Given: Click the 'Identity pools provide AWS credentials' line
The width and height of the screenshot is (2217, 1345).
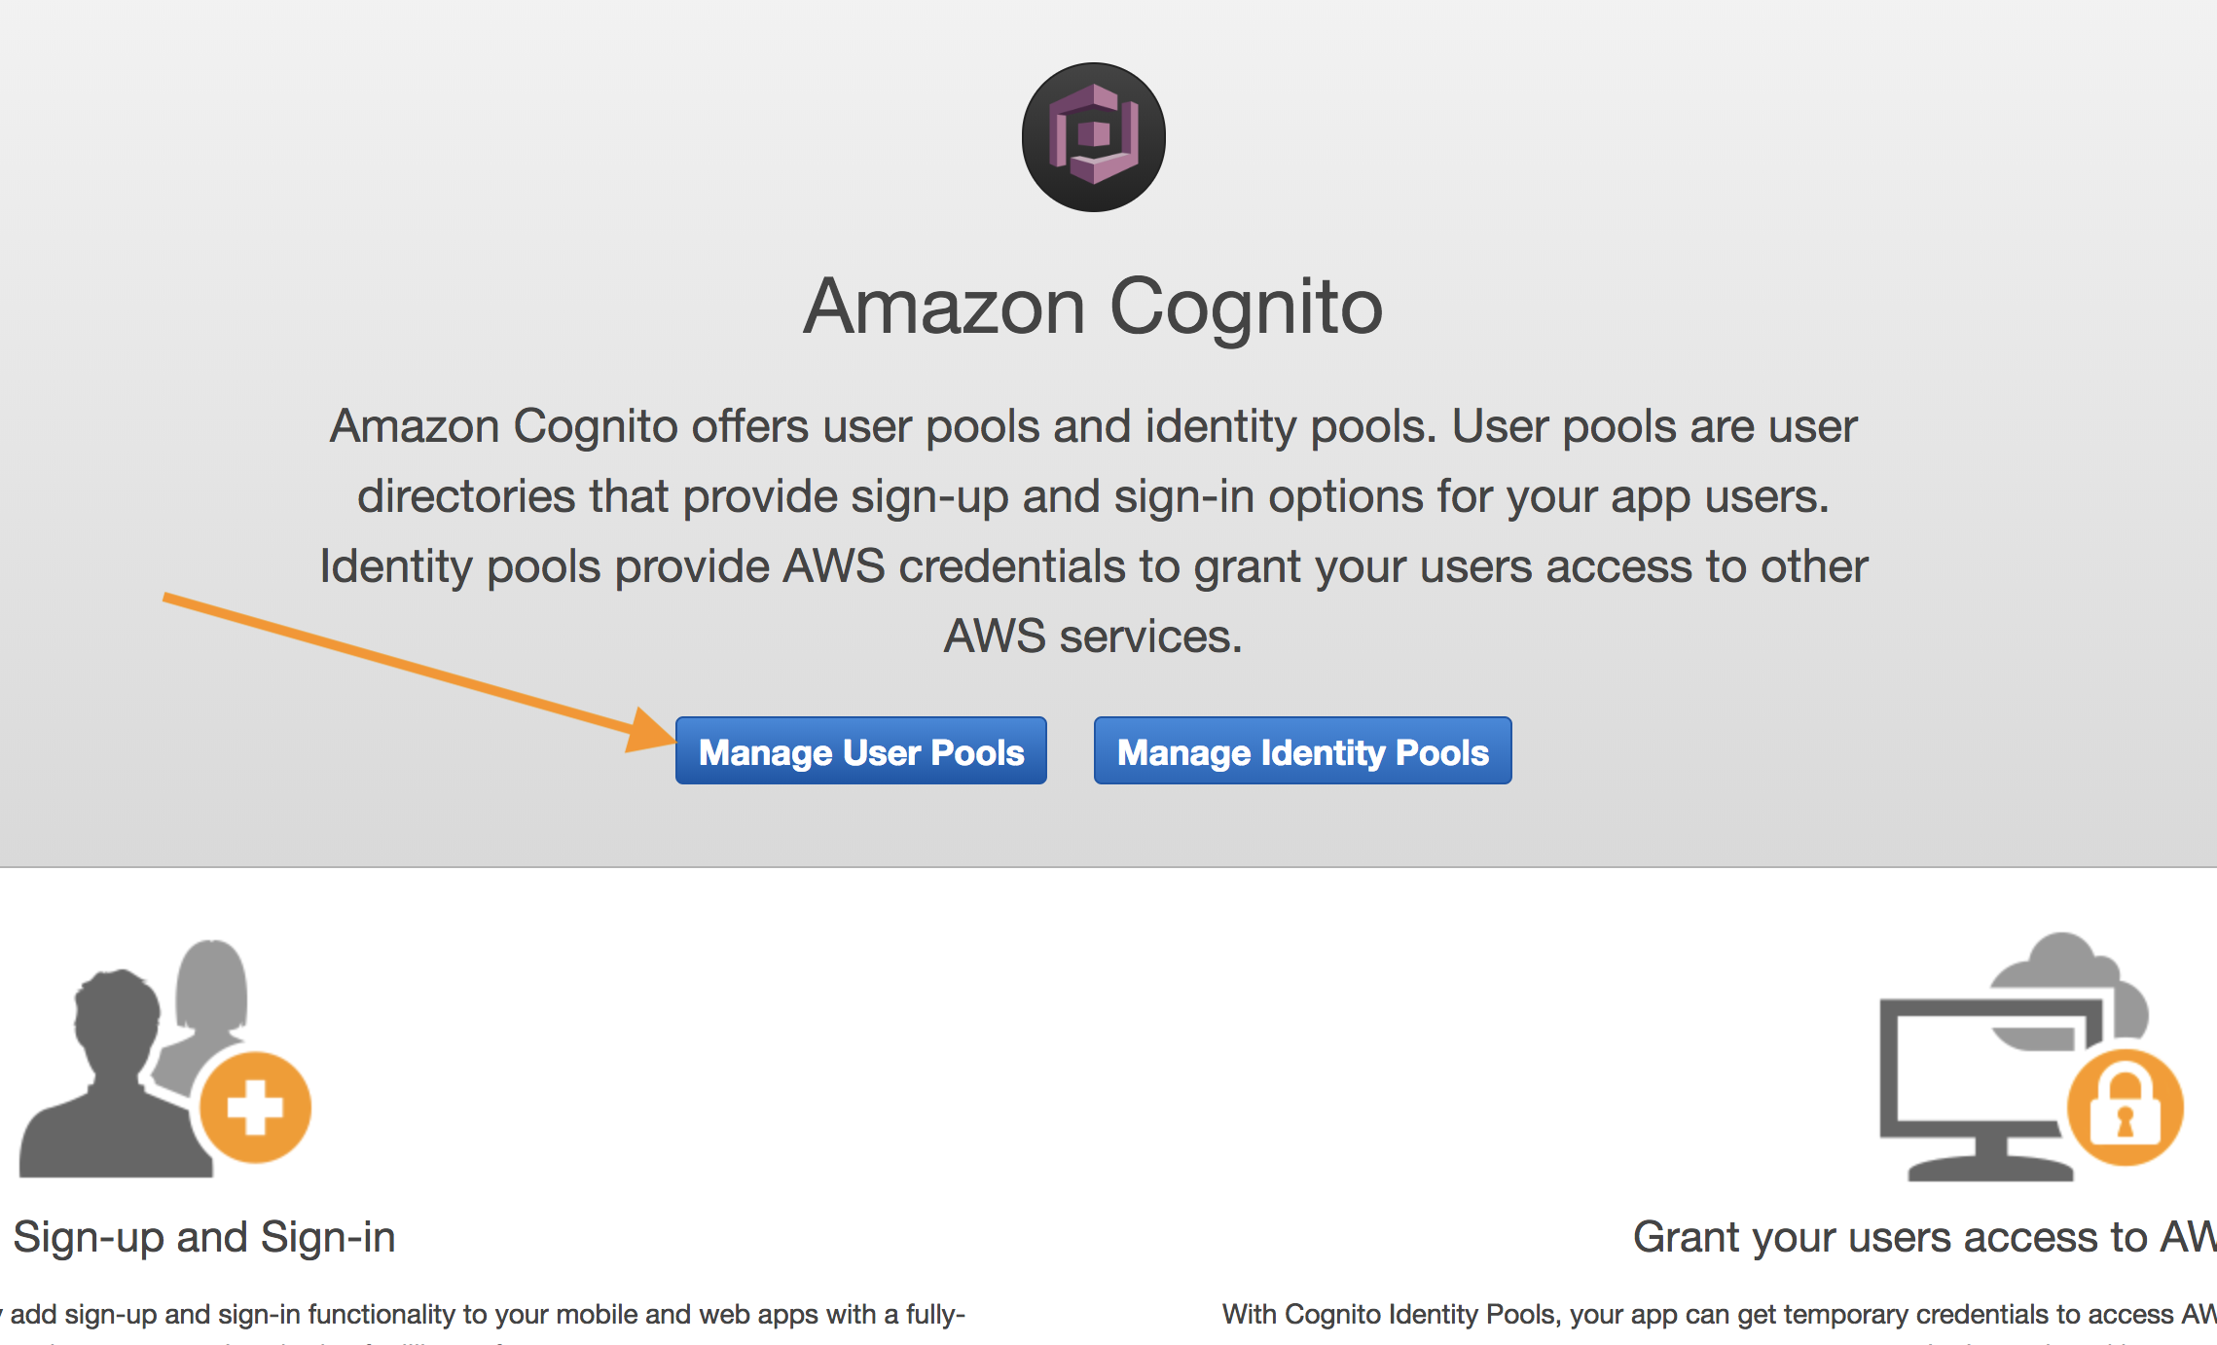Looking at the screenshot, I should coord(1093,566).
